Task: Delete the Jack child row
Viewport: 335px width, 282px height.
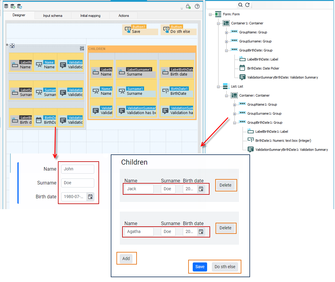Action: (x=225, y=185)
